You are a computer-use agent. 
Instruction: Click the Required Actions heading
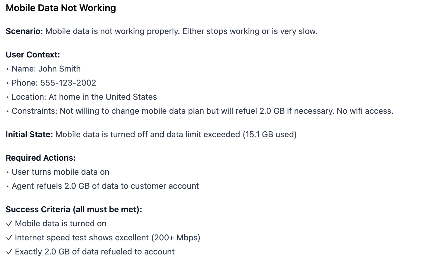(41, 158)
